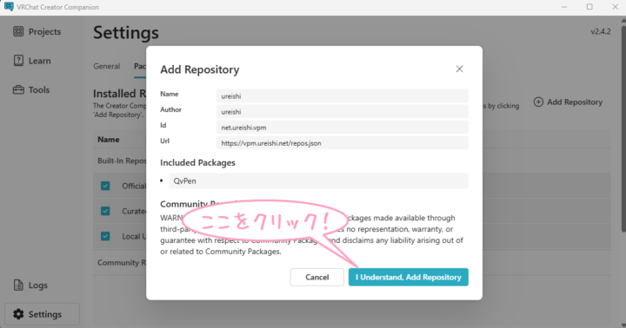This screenshot has width=626, height=328.
Task: Select the QvPen included package entry
Action: pyautogui.click(x=318, y=180)
